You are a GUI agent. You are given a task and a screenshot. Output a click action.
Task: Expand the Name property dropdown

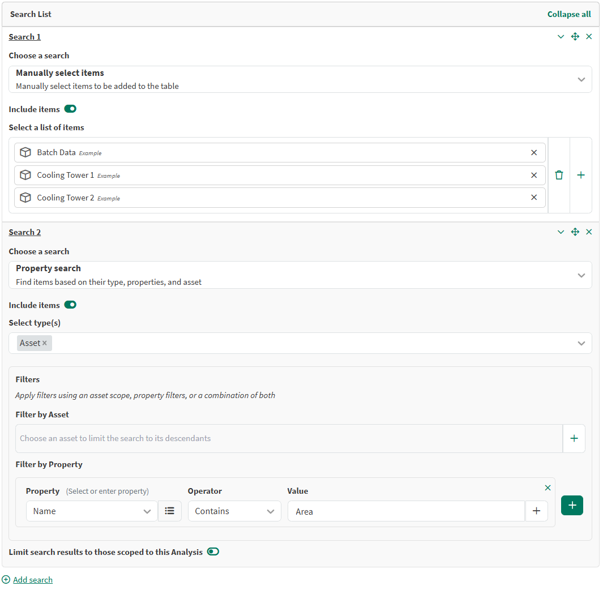91,511
